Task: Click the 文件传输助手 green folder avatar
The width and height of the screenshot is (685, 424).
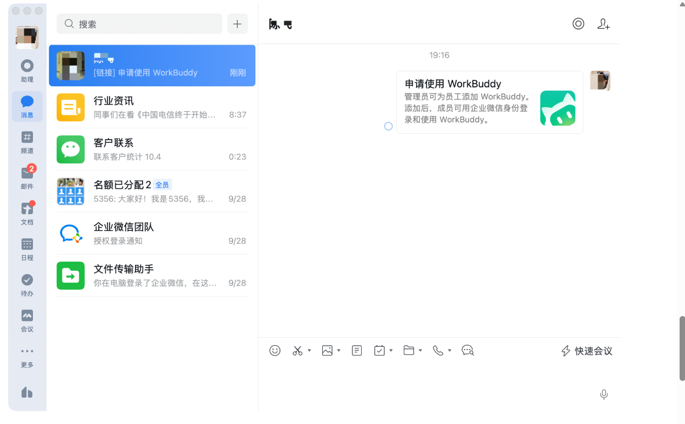Action: (x=71, y=276)
